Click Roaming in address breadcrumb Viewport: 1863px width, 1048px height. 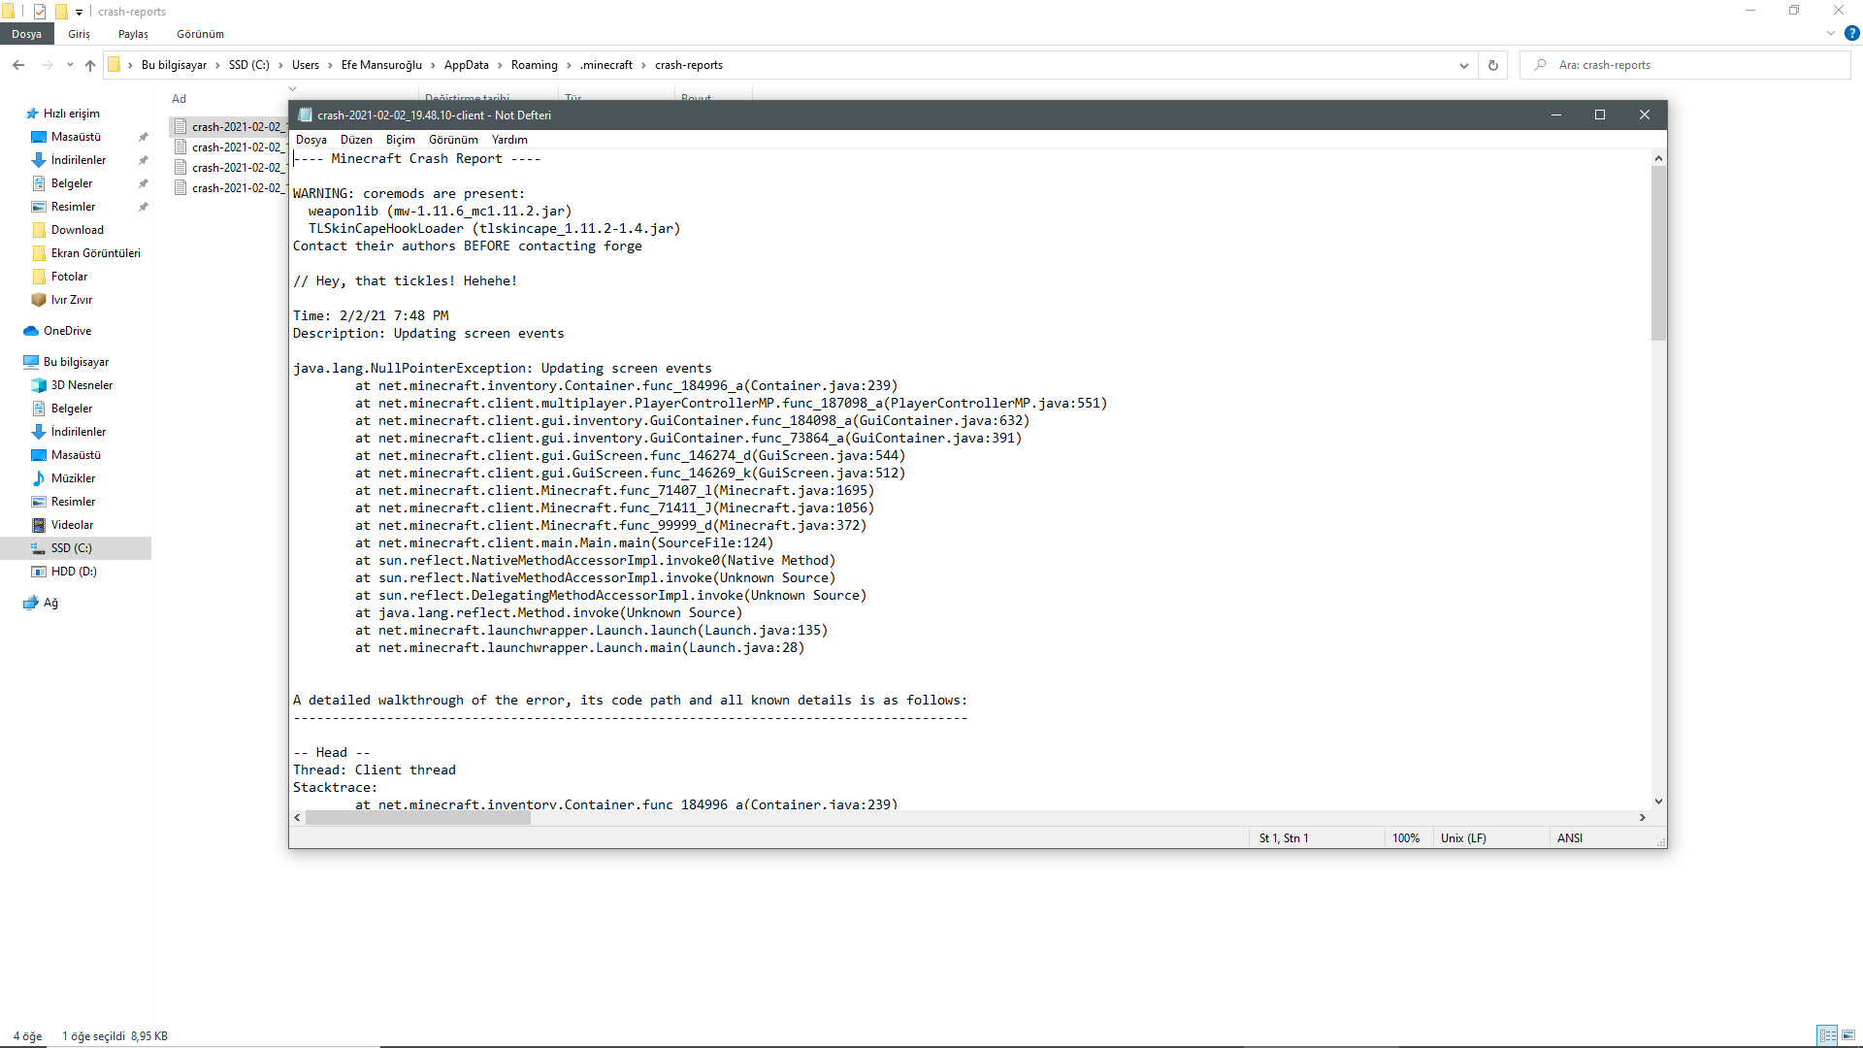[535, 65]
